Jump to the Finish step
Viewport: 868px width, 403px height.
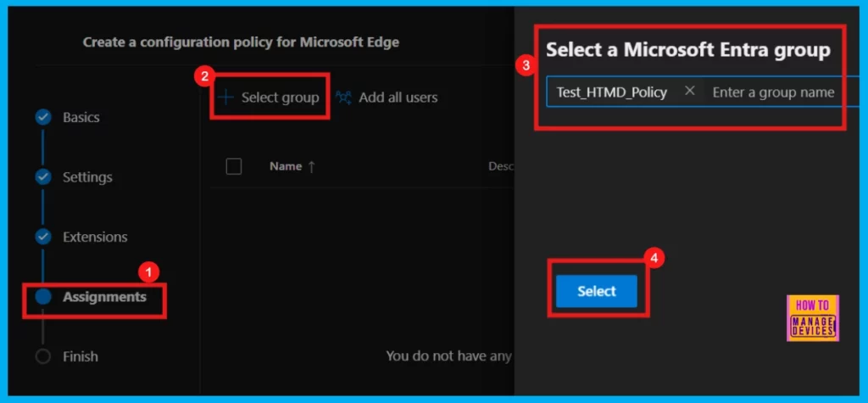coord(81,356)
